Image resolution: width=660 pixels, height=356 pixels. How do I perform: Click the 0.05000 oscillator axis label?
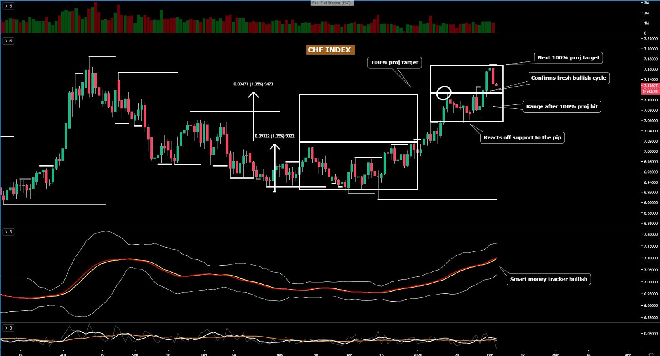coord(651,334)
